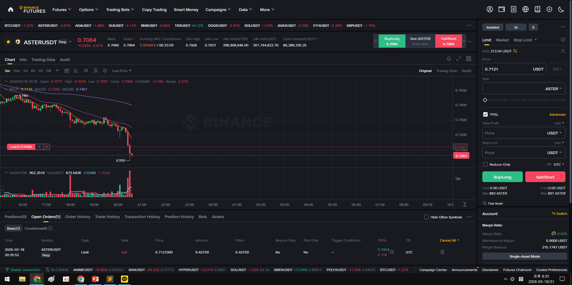Uncheck the TP/SL checkbox

(485, 114)
